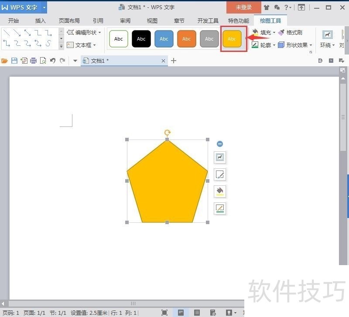Select the plain curved connector shape
Image resolution: width=349 pixels, height=317 pixels.
[17, 43]
